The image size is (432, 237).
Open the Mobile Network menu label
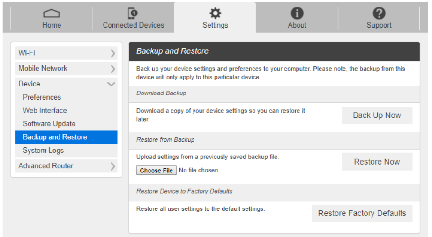click(43, 68)
